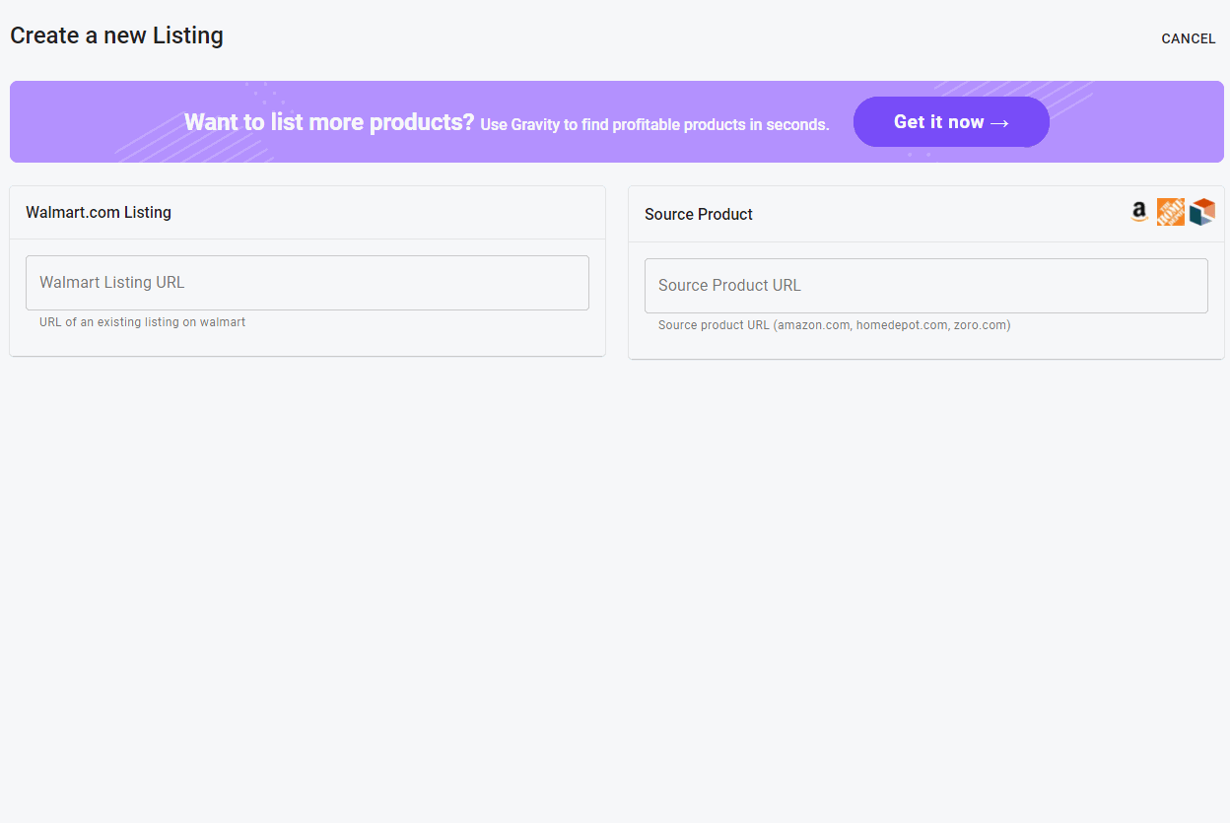Click hint text about existing walmart listing
1230x823 pixels.
pyautogui.click(x=142, y=322)
